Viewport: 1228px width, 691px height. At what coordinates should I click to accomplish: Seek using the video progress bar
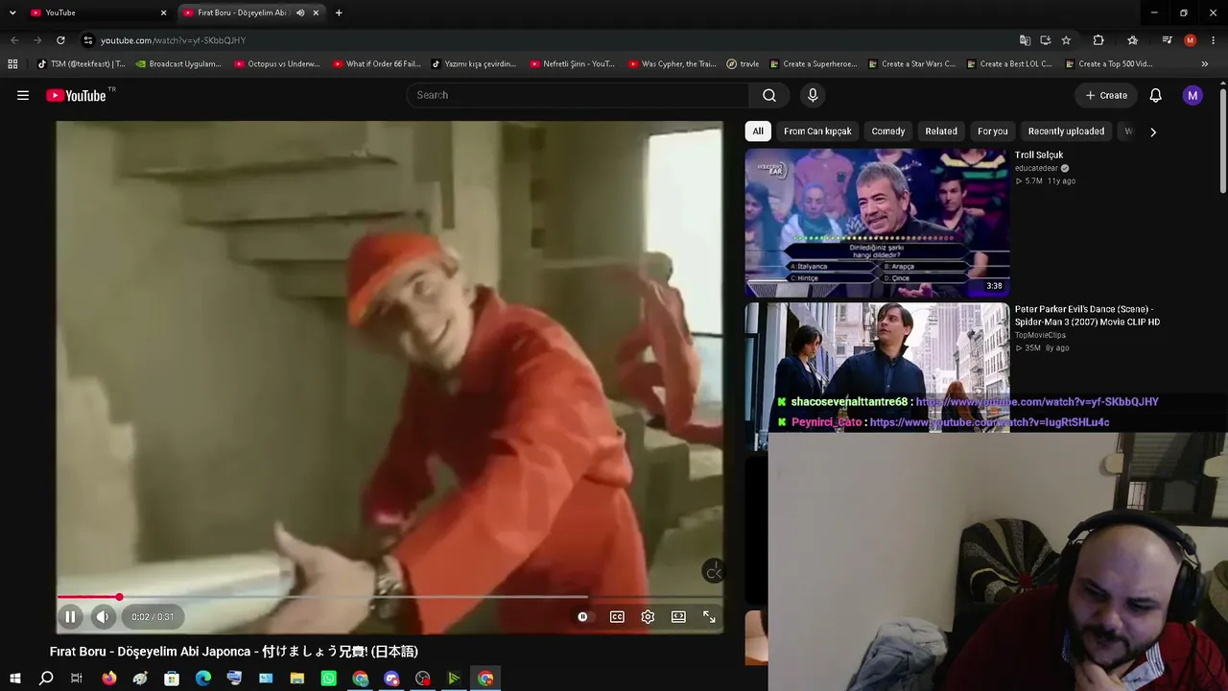[390, 597]
